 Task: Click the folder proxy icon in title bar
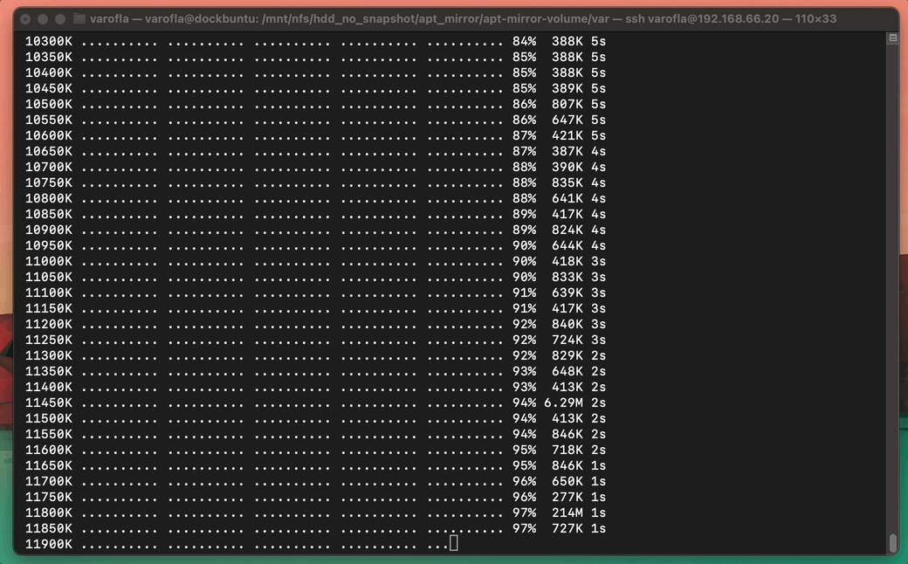[x=79, y=18]
